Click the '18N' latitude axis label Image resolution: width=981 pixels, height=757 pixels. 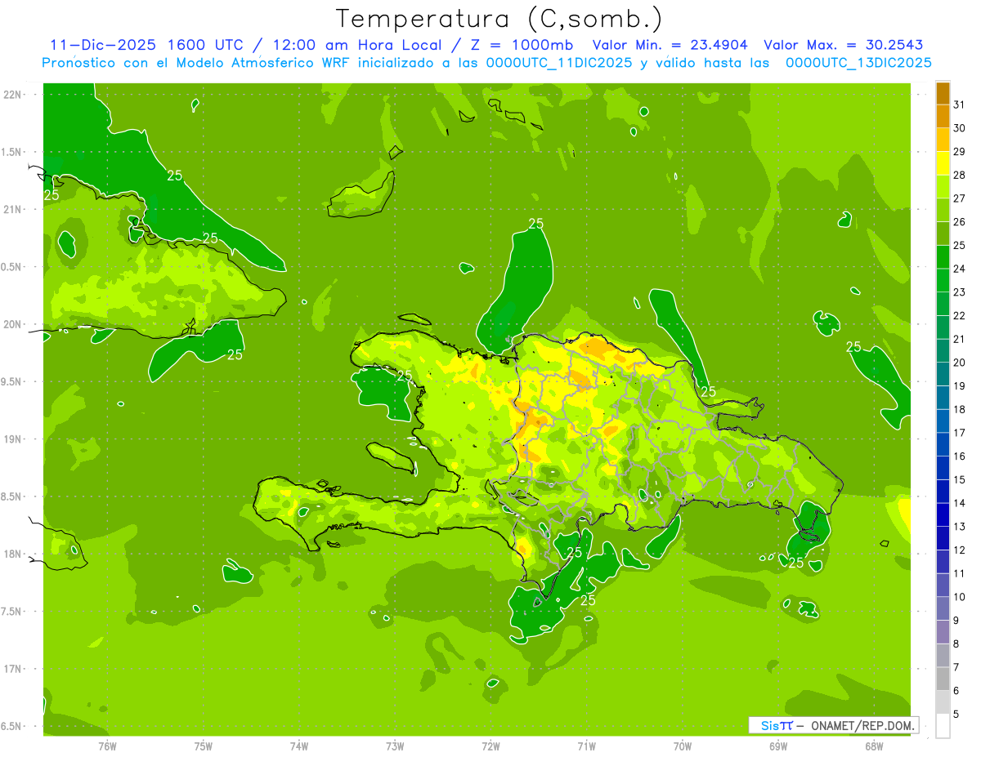[12, 554]
